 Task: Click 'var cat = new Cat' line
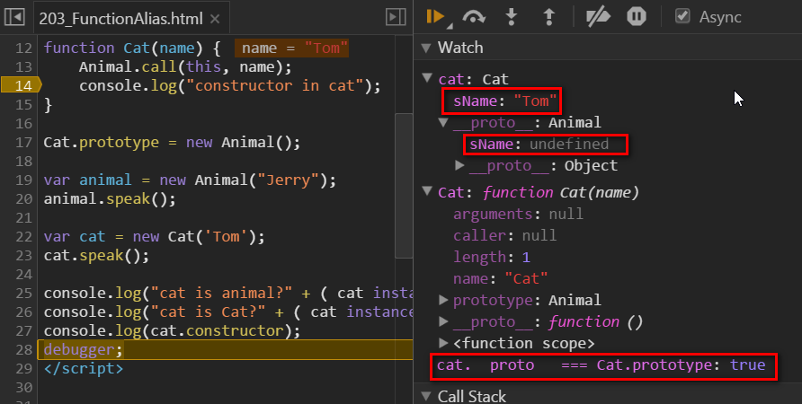click(155, 236)
